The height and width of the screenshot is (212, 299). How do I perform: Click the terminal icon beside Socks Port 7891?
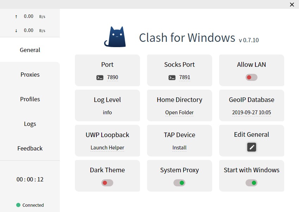tap(172, 77)
